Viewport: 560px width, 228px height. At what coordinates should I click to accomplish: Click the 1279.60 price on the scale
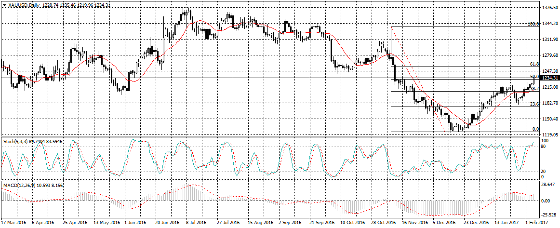click(x=549, y=55)
